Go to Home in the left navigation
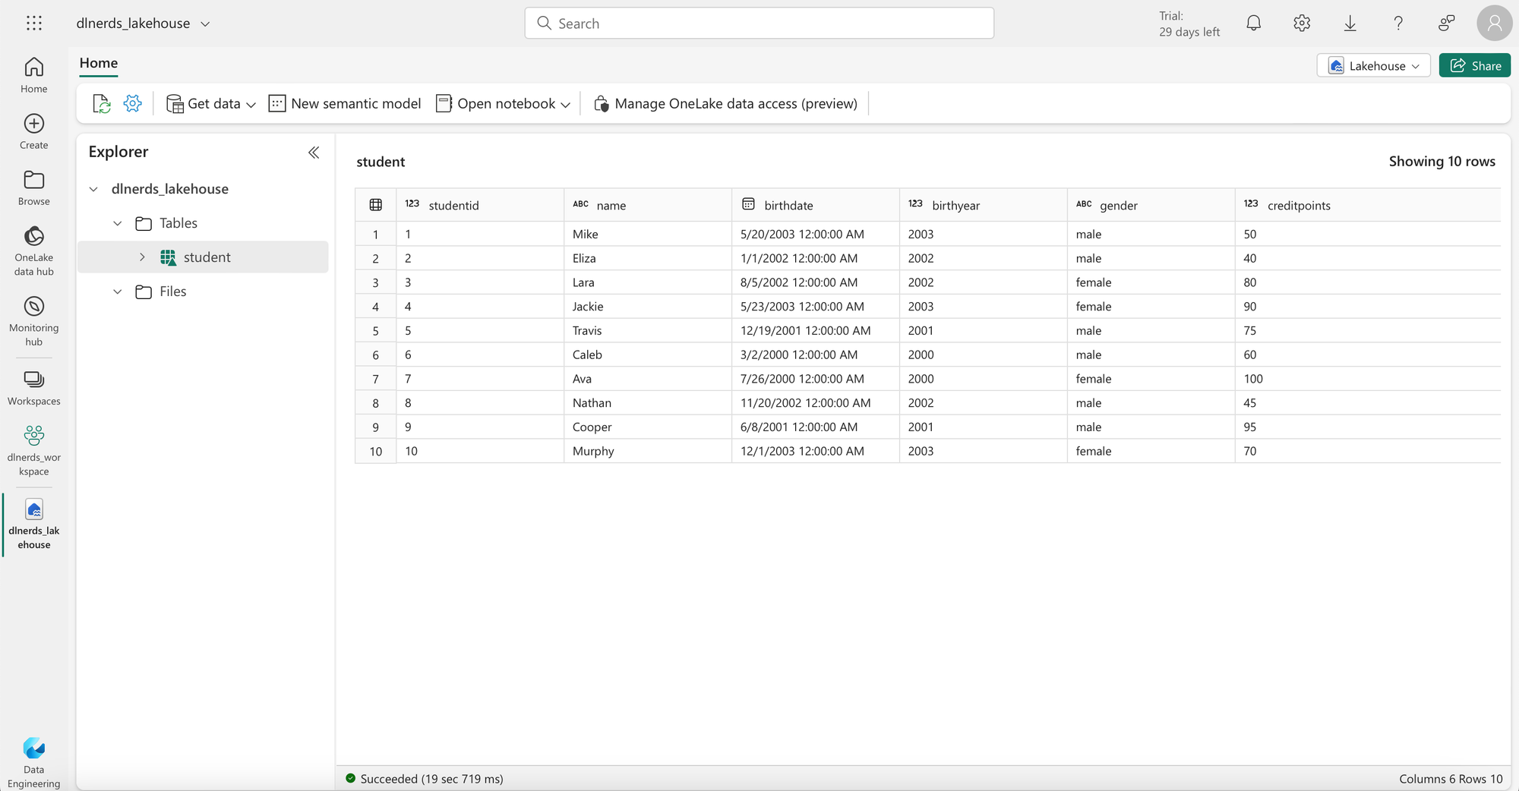The width and height of the screenshot is (1519, 791). (x=34, y=75)
